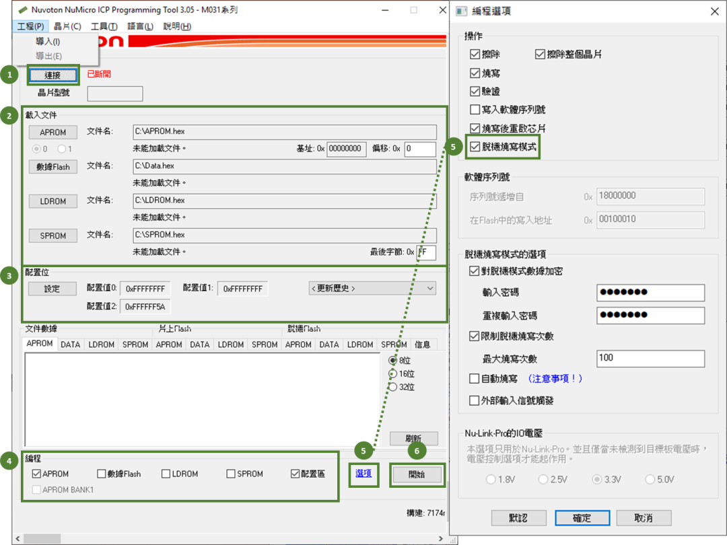Viewport: 727px width, 545px height.
Task: Open the 工具(T) menu
Action: [x=104, y=26]
